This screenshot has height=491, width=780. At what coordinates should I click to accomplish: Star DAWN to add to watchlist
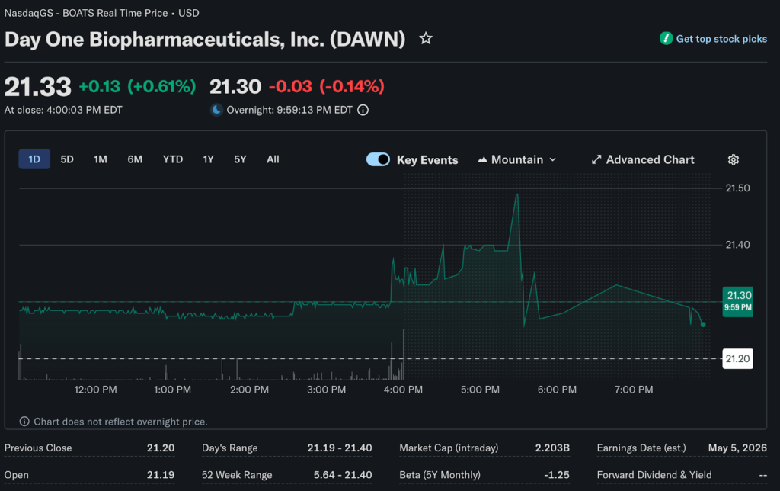coord(426,38)
